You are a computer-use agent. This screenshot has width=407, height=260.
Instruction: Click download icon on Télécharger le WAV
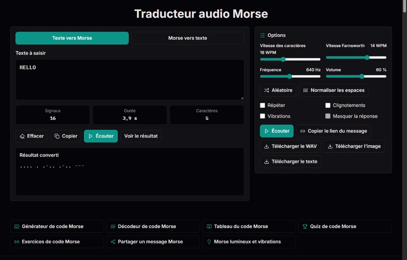pyautogui.click(x=267, y=146)
